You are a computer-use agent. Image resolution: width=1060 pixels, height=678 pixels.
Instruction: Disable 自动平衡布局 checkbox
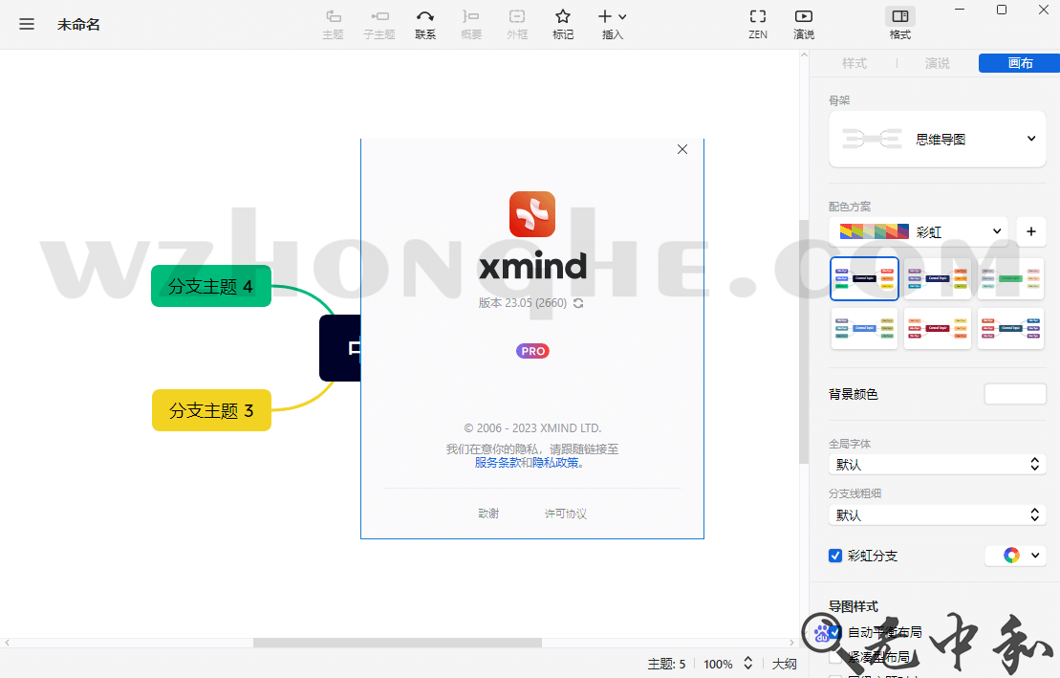834,632
